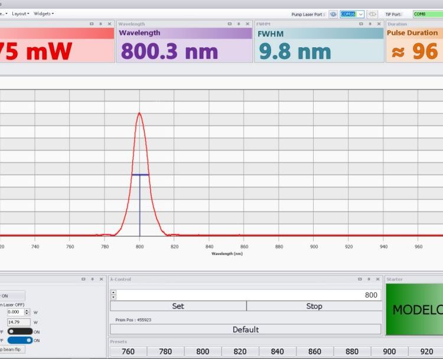
Task: Select the 880 preset
Action: pyautogui.click(x=352, y=351)
